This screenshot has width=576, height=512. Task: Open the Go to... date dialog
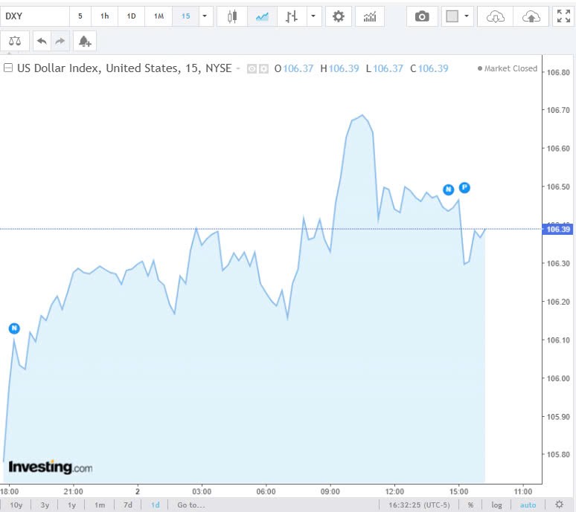click(191, 505)
